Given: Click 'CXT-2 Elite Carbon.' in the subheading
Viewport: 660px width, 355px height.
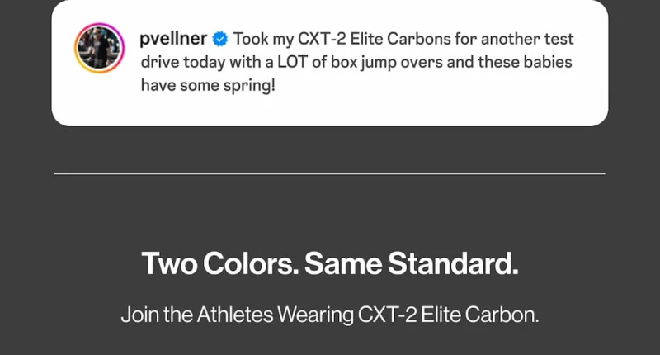Looking at the screenshot, I should coord(448,315).
